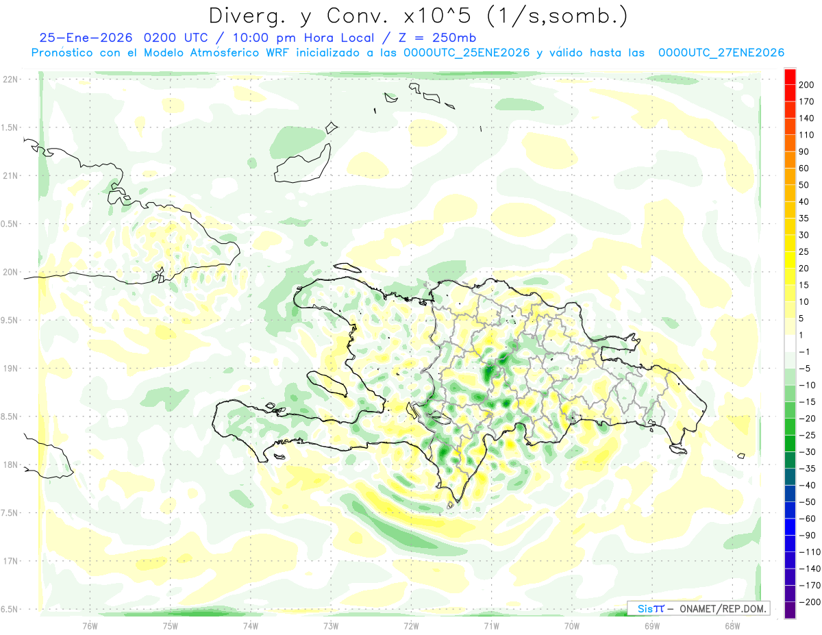This screenshot has height=635, width=822.
Task: Pick the '76W' longitude label
Action: [90, 625]
